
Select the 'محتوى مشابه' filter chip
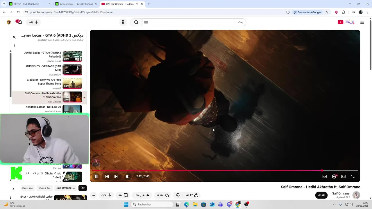(x=45, y=188)
